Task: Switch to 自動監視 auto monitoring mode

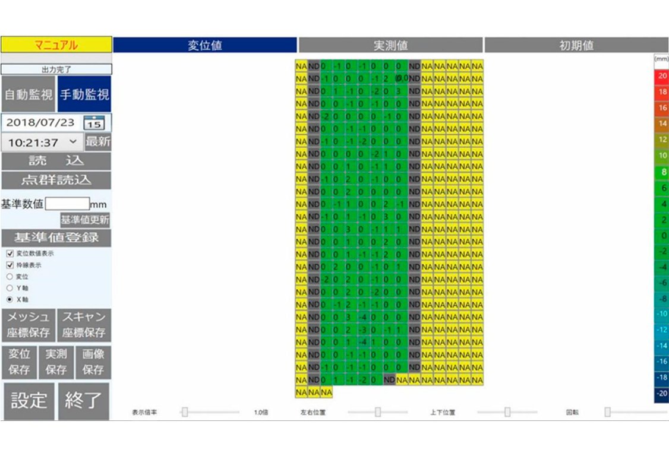Action: point(28,94)
